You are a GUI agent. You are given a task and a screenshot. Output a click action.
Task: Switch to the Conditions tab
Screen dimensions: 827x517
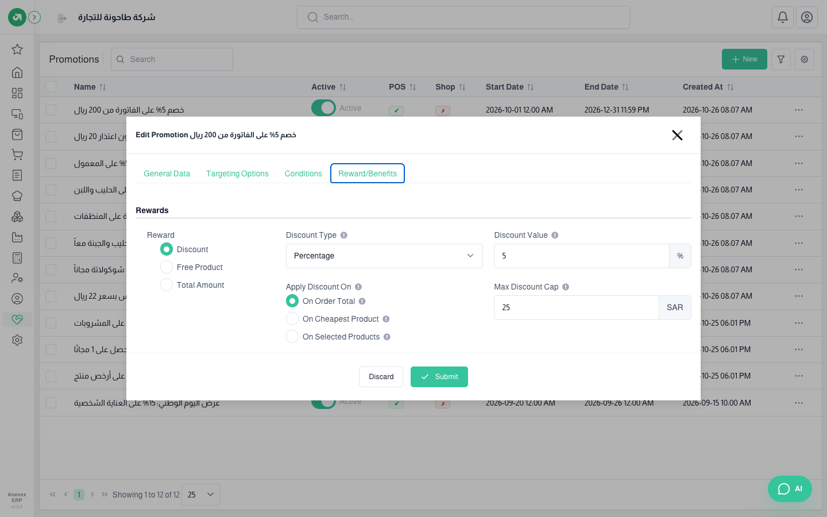303,173
